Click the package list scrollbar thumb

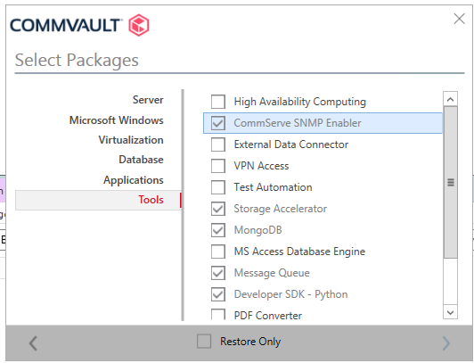click(451, 183)
